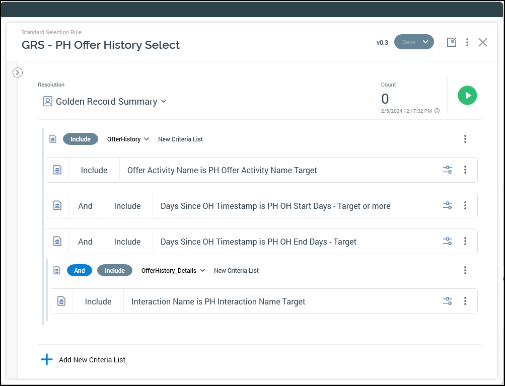Open the rule's three-dot options menu
Screen dimensions: 505x386
pos(467,42)
